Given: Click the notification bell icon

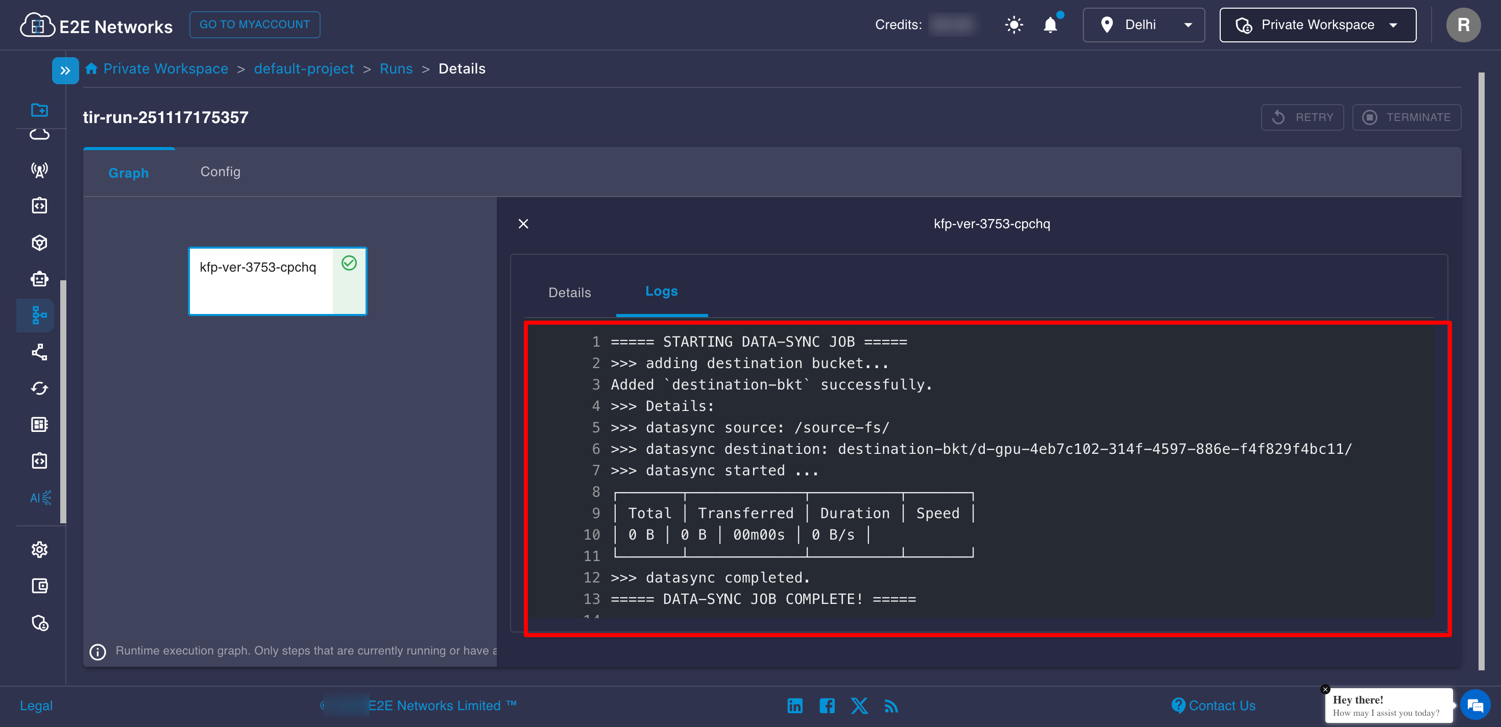Looking at the screenshot, I should point(1050,25).
